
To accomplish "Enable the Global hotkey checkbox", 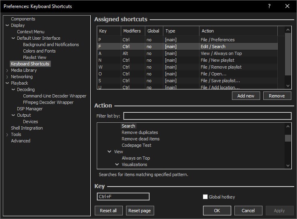I will [x=205, y=197].
